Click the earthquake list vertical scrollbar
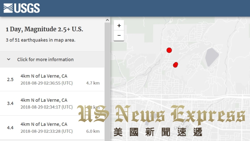The width and height of the screenshot is (250, 141). [x=107, y=82]
